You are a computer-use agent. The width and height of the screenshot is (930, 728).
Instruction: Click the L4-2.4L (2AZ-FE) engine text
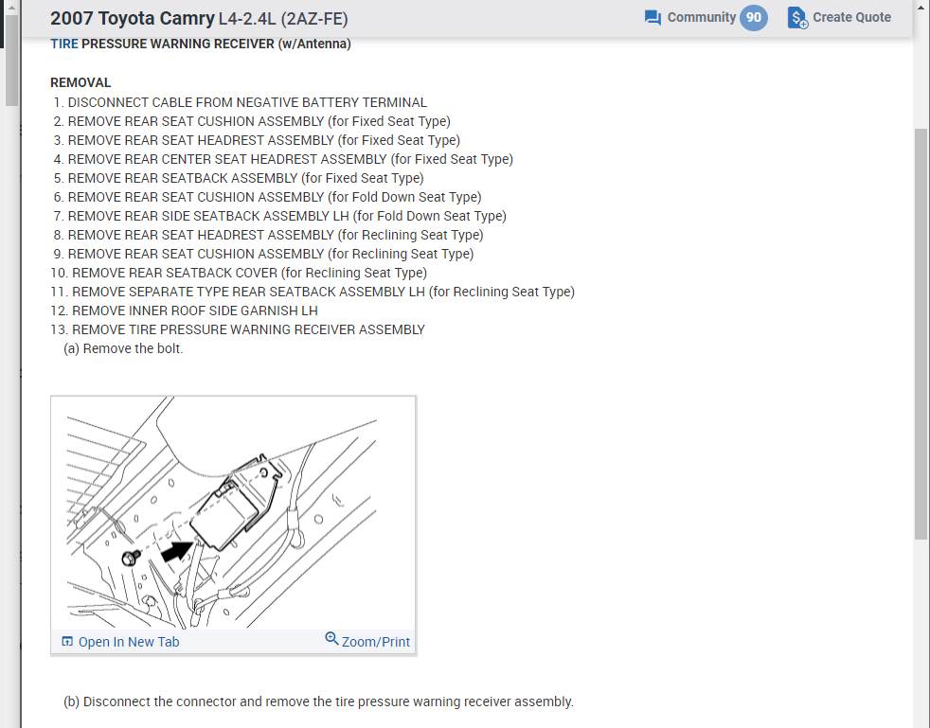283,19
